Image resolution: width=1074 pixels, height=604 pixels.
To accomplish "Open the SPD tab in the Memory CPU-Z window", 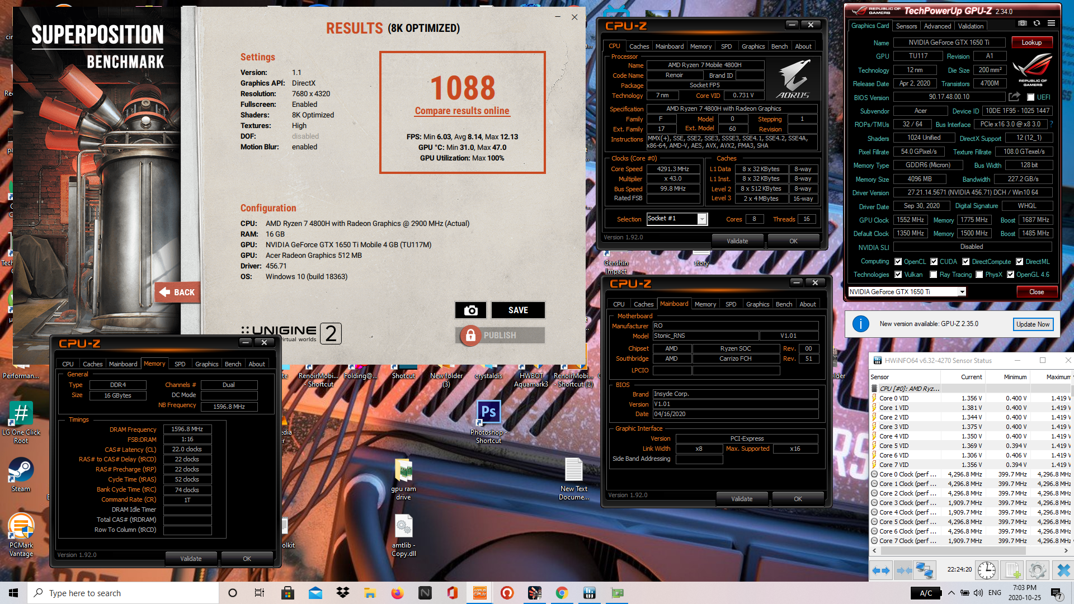I will click(x=180, y=364).
